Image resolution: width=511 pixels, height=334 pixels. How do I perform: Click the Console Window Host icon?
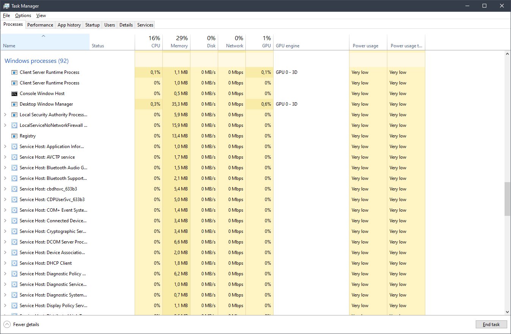pyautogui.click(x=14, y=94)
